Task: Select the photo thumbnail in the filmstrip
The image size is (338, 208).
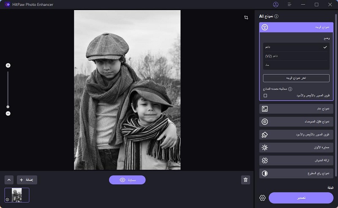Action: coord(17,195)
